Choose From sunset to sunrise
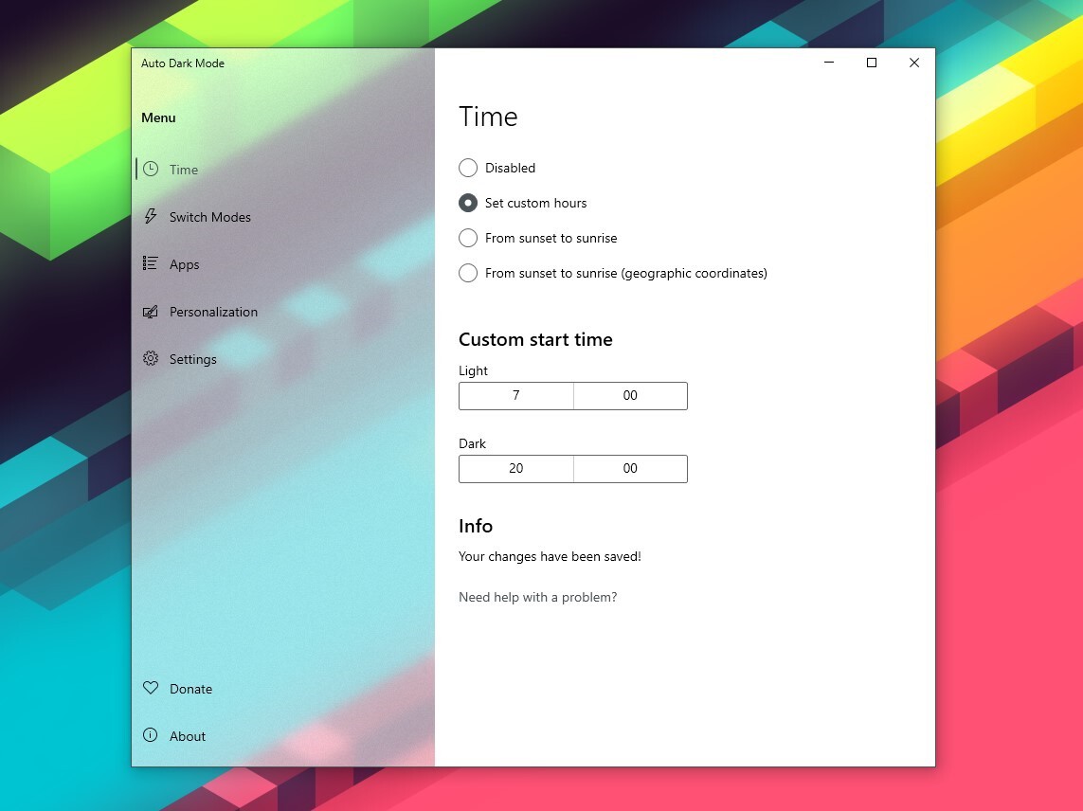 (x=468, y=238)
